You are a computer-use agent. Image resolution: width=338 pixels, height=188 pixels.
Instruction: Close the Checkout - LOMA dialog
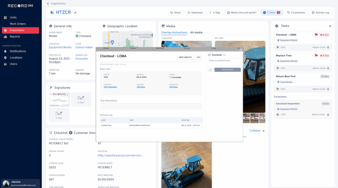click(x=241, y=49)
